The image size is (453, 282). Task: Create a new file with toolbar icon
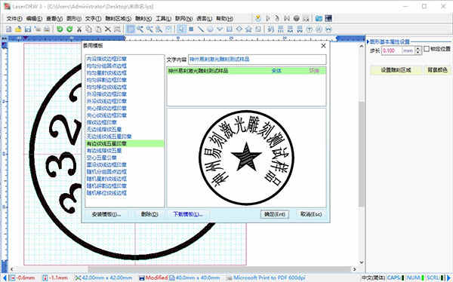(x=9, y=29)
